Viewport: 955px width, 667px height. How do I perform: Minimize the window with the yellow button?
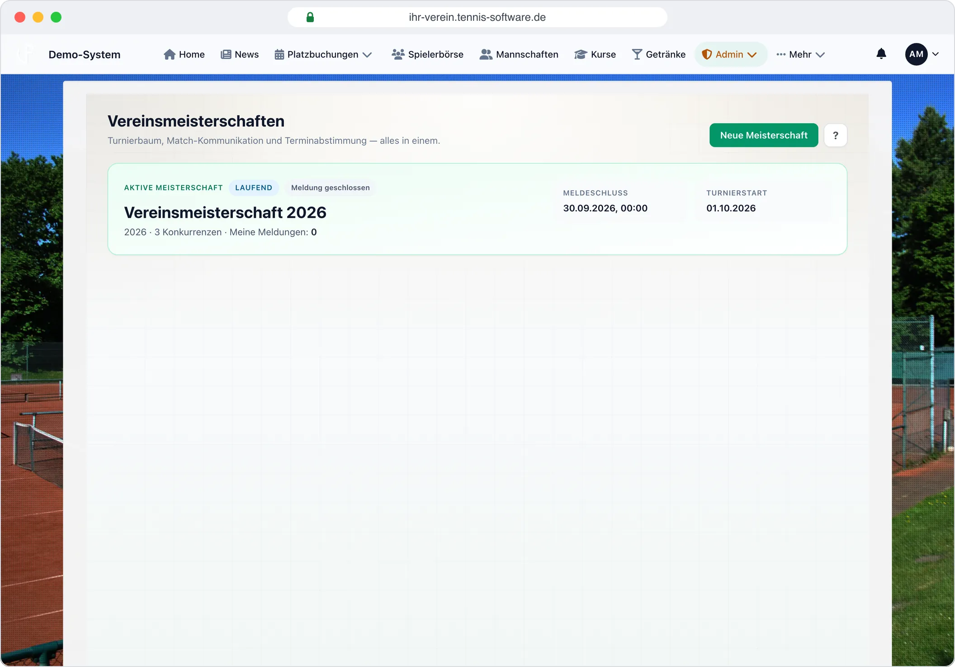click(x=38, y=17)
